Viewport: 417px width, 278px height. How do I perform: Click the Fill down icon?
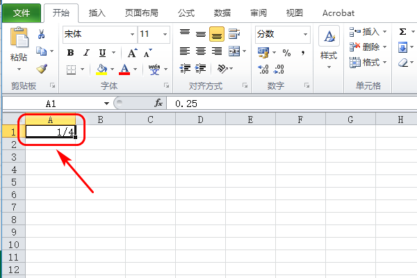(402, 47)
